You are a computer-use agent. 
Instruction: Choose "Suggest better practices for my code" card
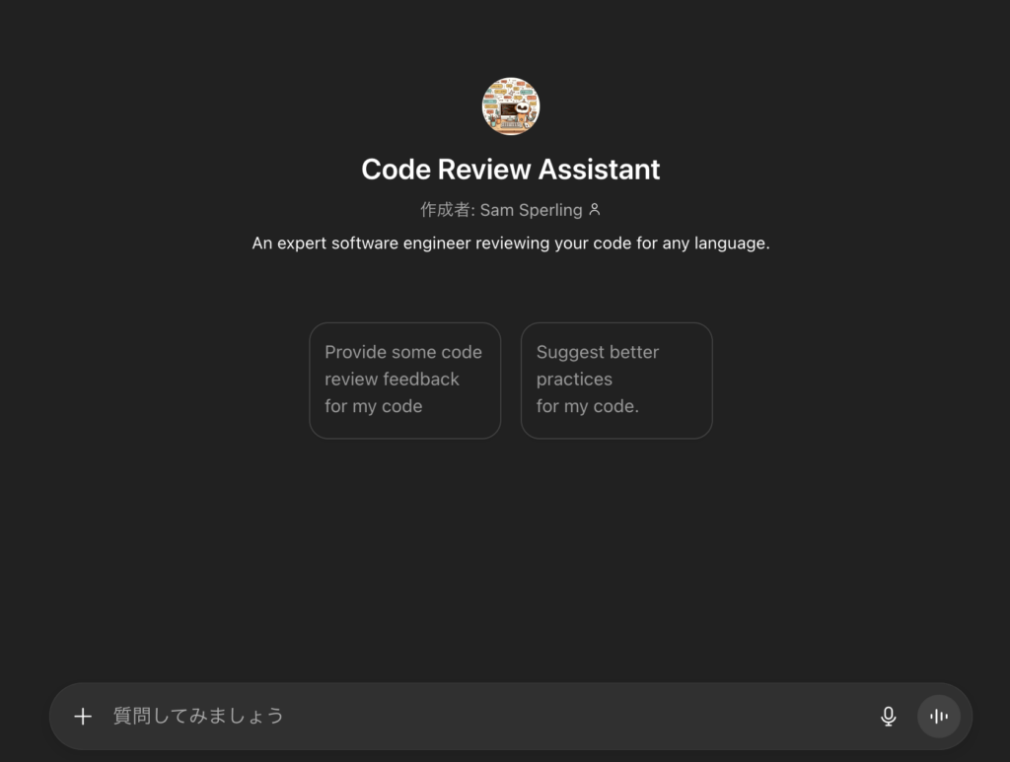(x=615, y=381)
